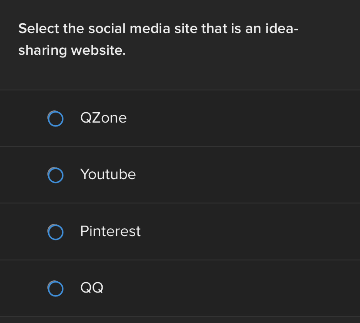
Task: Click the word "Select" starting the question
Action: [39, 29]
